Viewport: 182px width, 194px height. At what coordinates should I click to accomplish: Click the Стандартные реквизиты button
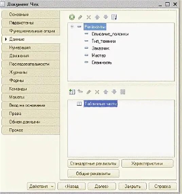point(93,163)
